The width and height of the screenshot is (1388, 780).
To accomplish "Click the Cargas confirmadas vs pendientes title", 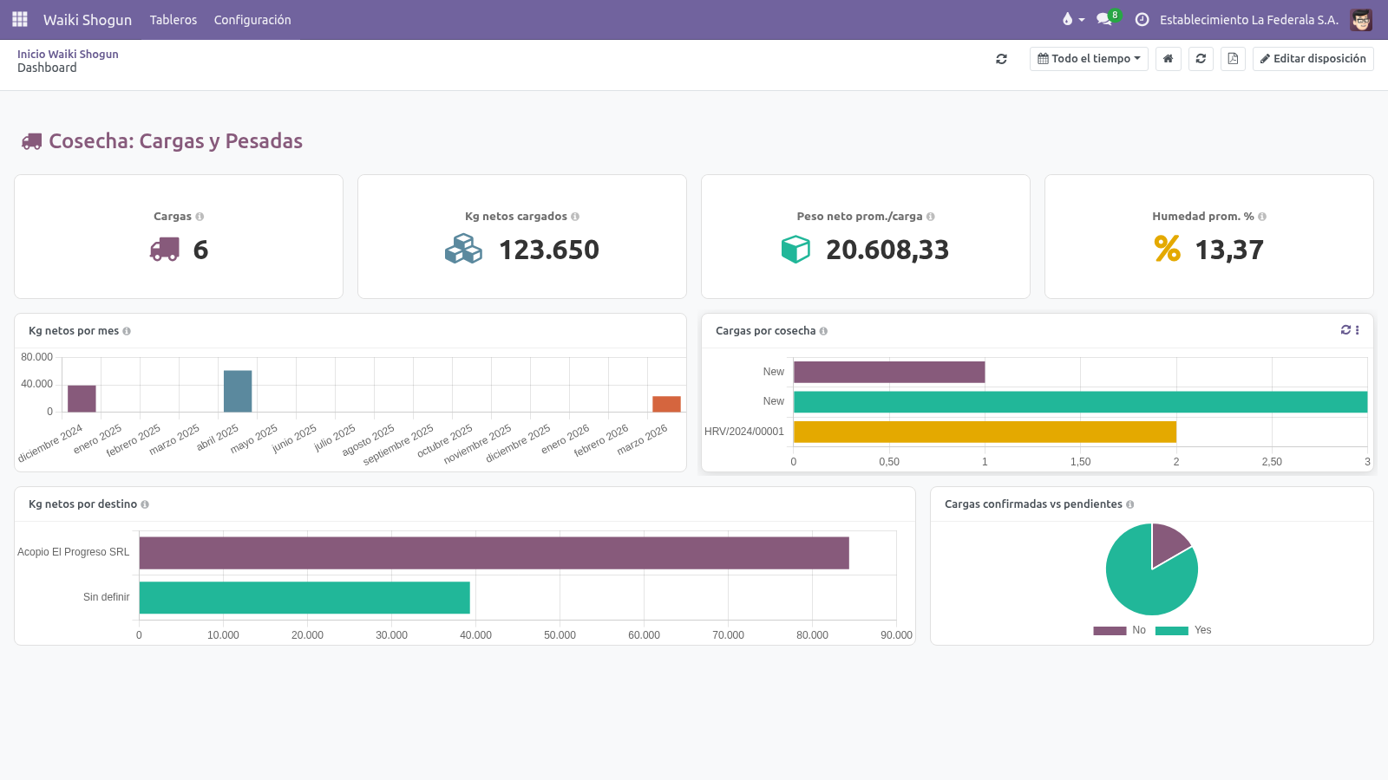I will tap(1033, 504).
